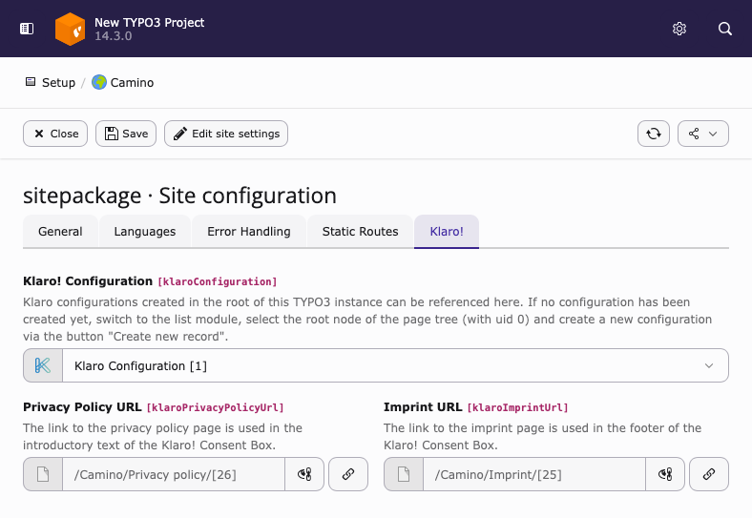Close the site configuration form

55,134
